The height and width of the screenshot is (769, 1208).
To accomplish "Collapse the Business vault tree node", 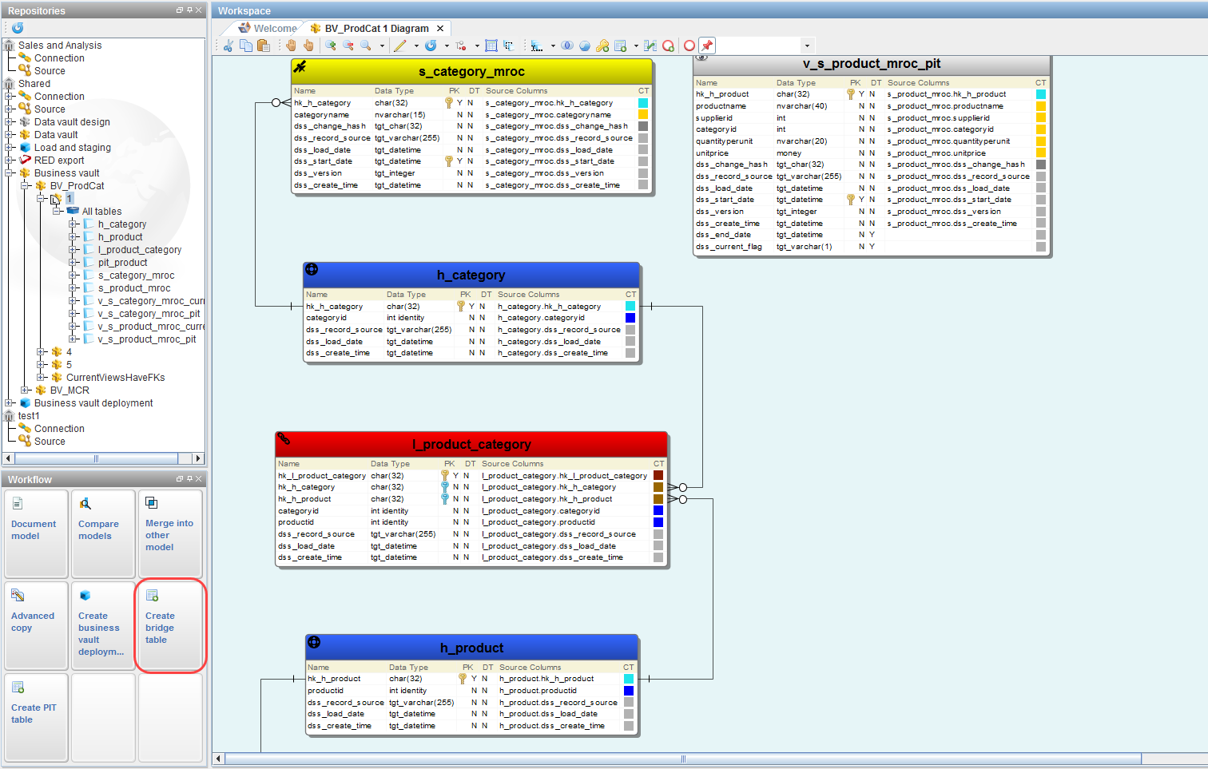I will click(x=10, y=173).
